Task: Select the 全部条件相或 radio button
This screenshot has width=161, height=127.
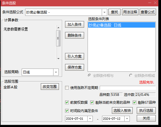Action: pyautogui.click(x=131, y=75)
